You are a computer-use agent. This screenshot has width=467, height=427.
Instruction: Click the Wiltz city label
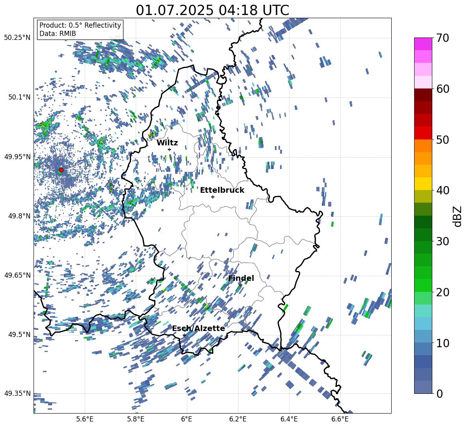click(167, 143)
